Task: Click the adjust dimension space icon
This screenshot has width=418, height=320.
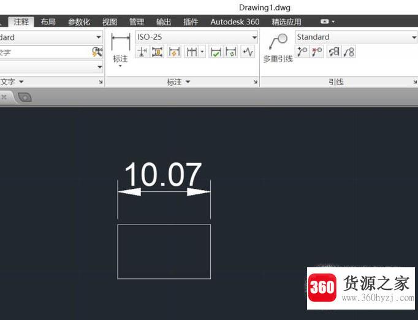Action: pyautogui.click(x=158, y=51)
